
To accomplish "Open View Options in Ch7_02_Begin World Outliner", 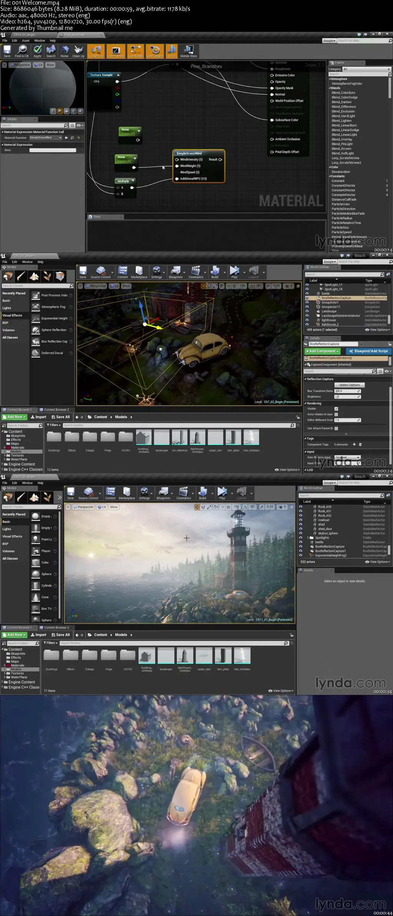I will [378, 330].
